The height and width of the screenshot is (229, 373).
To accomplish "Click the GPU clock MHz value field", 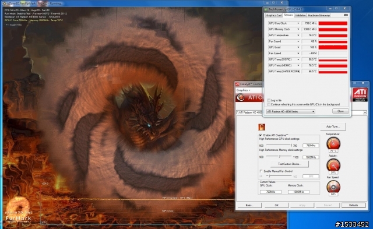I will tap(311, 145).
